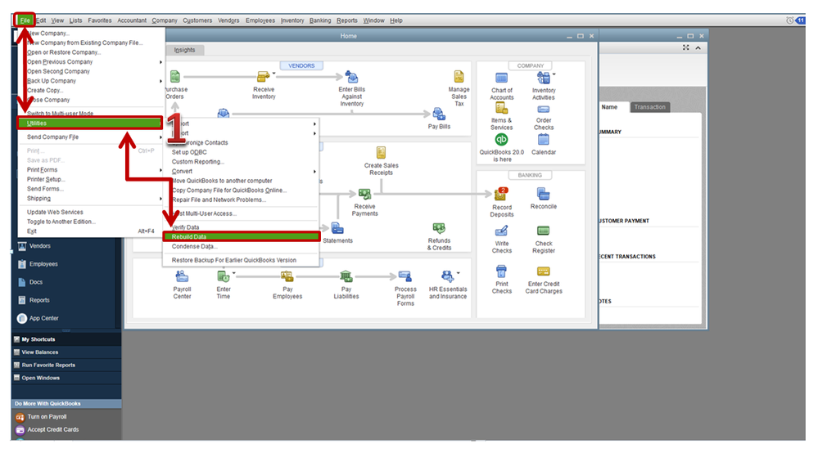The height and width of the screenshot is (453, 818).
Task: Expand Shipping submenu arrow
Action: [160, 199]
